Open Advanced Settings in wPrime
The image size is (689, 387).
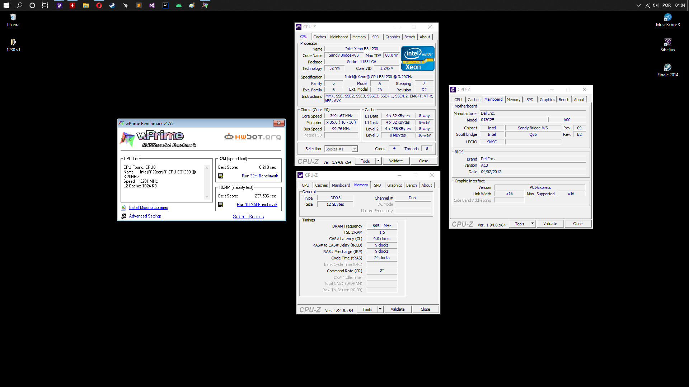pos(145,216)
